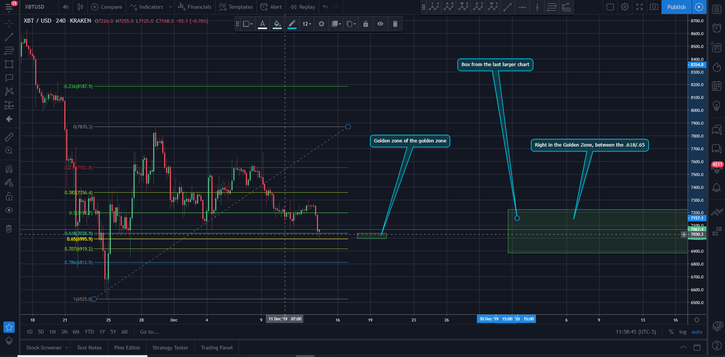Open the text color picker in drawing toolbar
The image size is (725, 357).
pos(262,24)
